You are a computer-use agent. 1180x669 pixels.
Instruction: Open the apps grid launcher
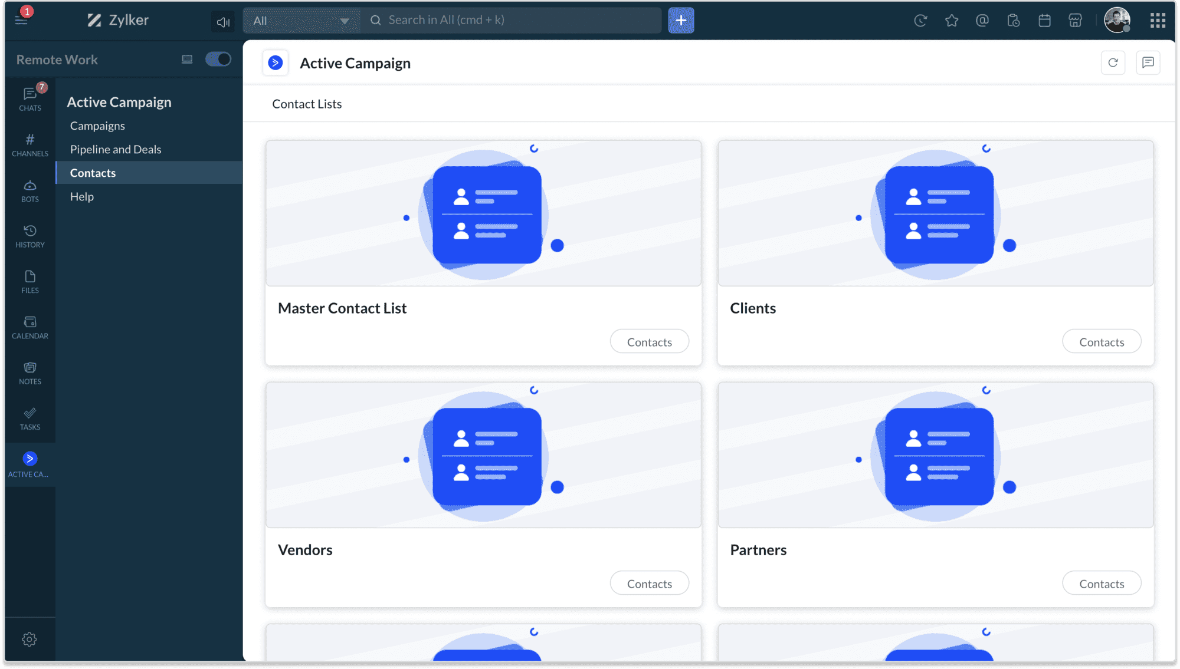(1158, 21)
